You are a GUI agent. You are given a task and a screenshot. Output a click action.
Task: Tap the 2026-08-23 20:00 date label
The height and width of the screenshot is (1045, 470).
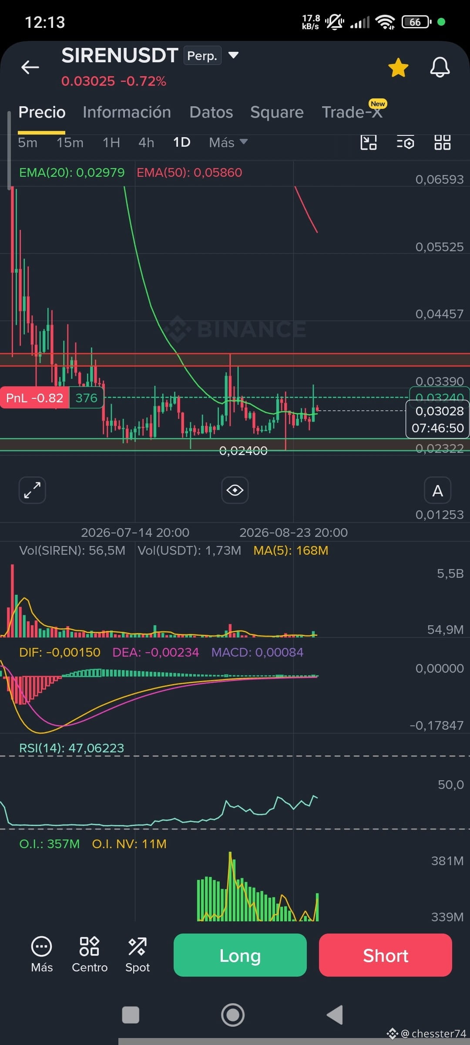(x=294, y=533)
